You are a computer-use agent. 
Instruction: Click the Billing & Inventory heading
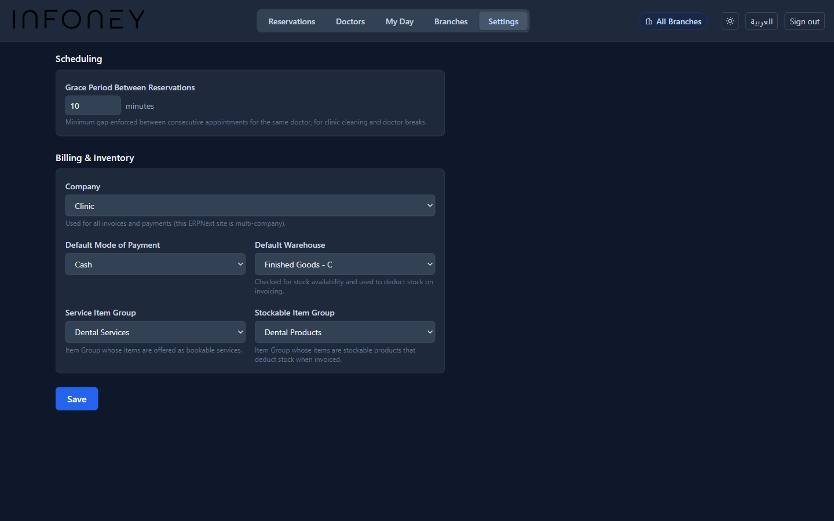point(95,158)
